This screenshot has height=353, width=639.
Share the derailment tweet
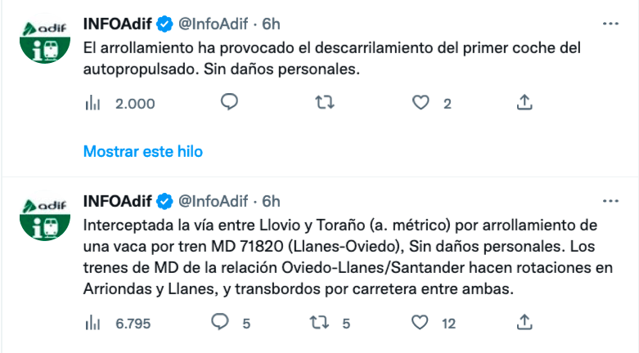click(x=526, y=102)
